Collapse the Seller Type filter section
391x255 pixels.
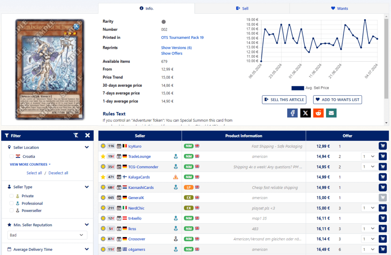(x=87, y=187)
